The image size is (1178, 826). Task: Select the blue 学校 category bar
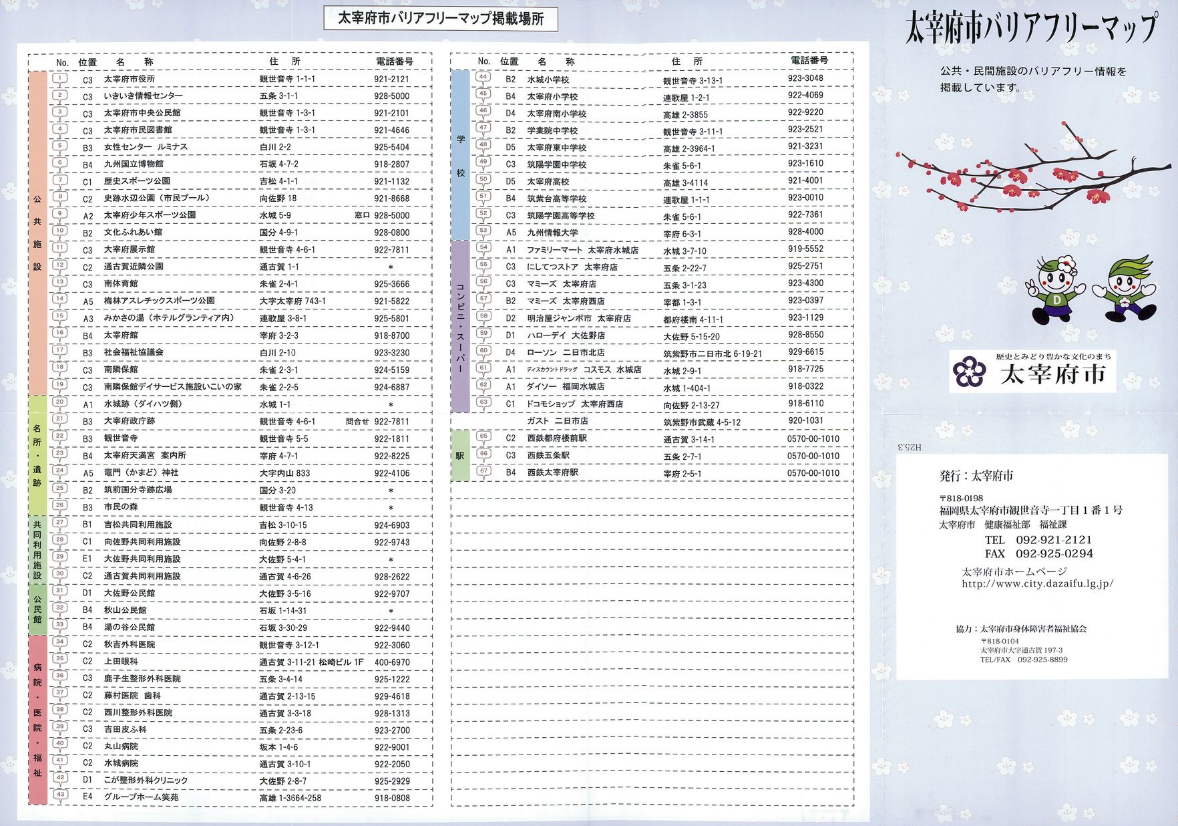coord(460,155)
